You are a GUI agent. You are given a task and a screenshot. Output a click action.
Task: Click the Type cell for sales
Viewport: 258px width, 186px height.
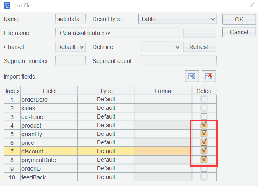pos(106,108)
